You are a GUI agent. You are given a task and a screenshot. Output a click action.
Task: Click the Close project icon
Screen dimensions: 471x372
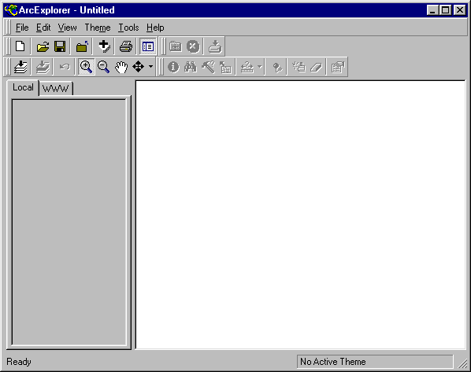coord(82,46)
